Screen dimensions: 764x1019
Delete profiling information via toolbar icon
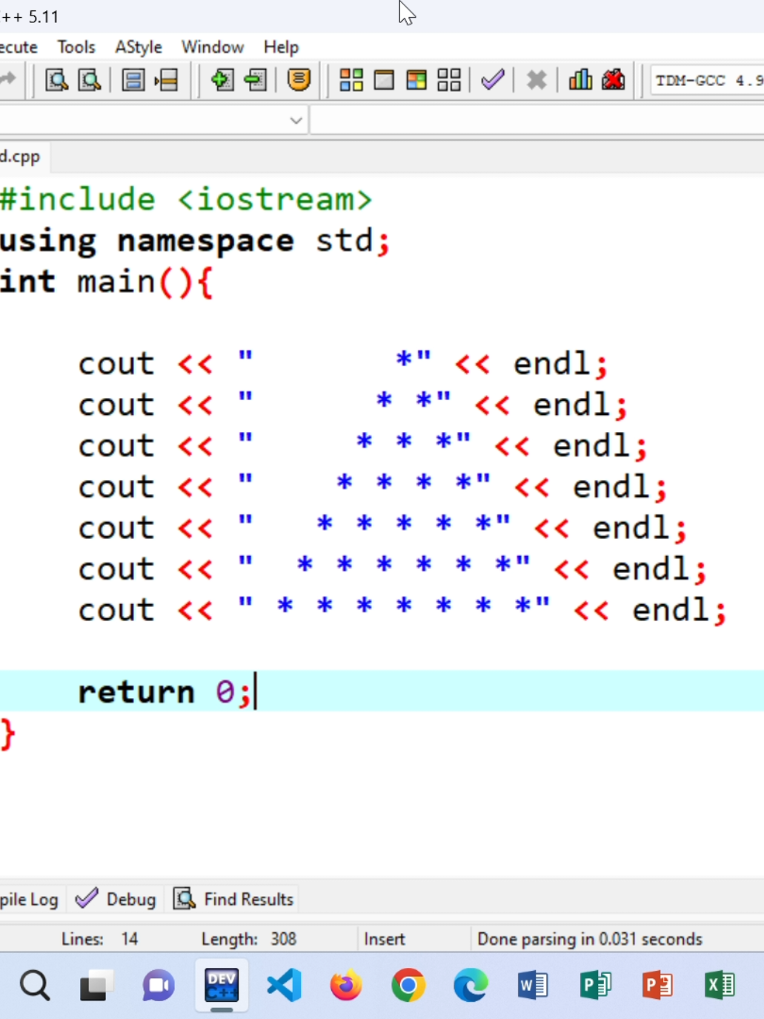click(614, 80)
